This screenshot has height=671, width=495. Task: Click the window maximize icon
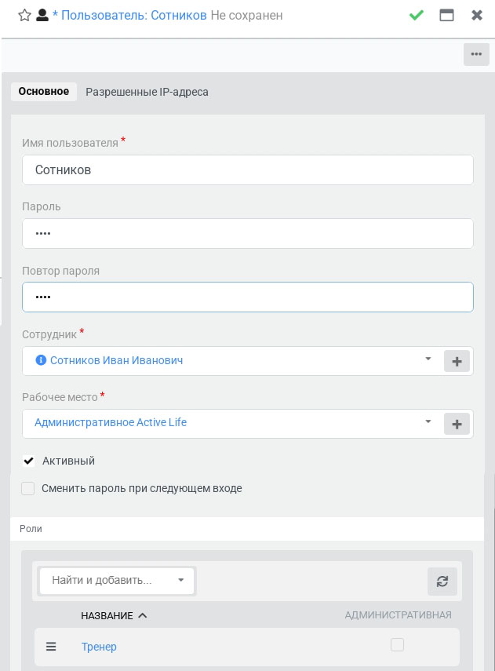(446, 16)
